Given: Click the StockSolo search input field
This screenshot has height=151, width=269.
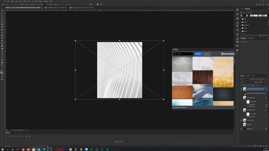Looking at the screenshot, I should click(183, 54).
